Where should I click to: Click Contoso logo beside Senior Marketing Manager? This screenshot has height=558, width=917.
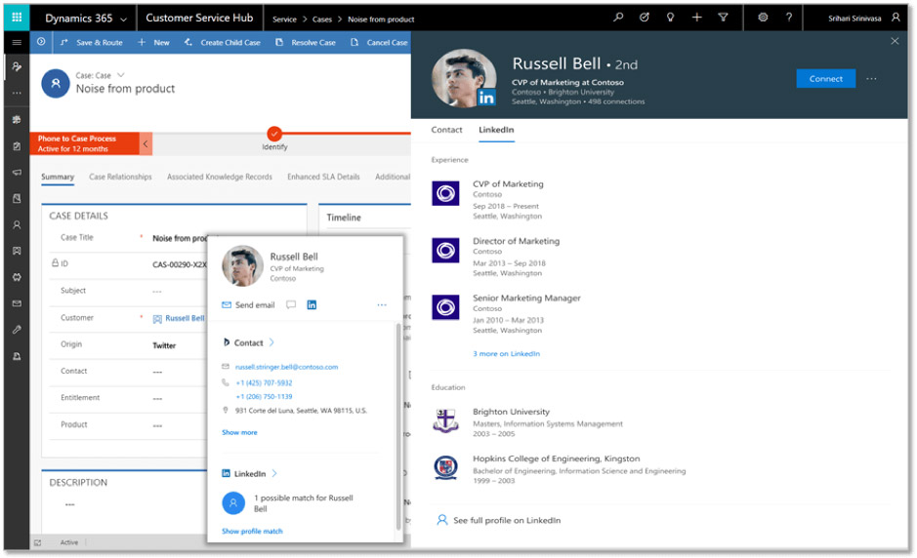pos(445,307)
